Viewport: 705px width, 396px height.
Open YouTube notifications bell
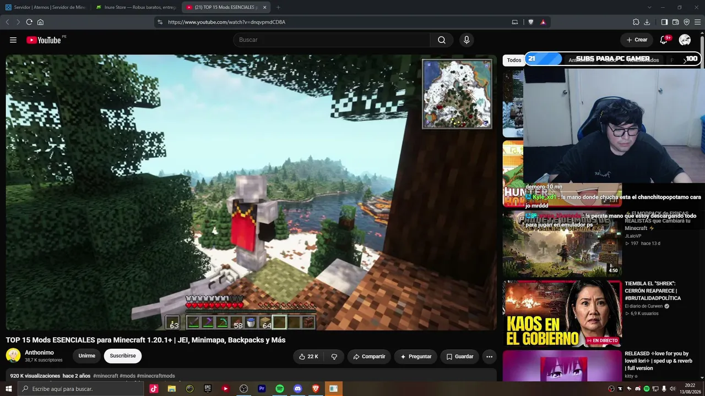pyautogui.click(x=664, y=40)
